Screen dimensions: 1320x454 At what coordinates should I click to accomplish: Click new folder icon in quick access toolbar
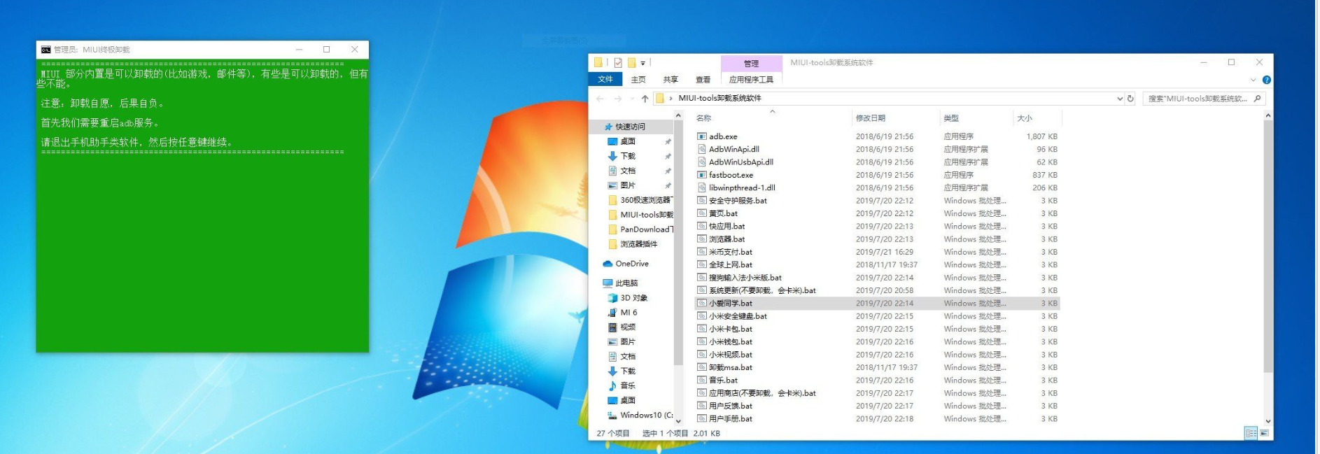[x=631, y=62]
